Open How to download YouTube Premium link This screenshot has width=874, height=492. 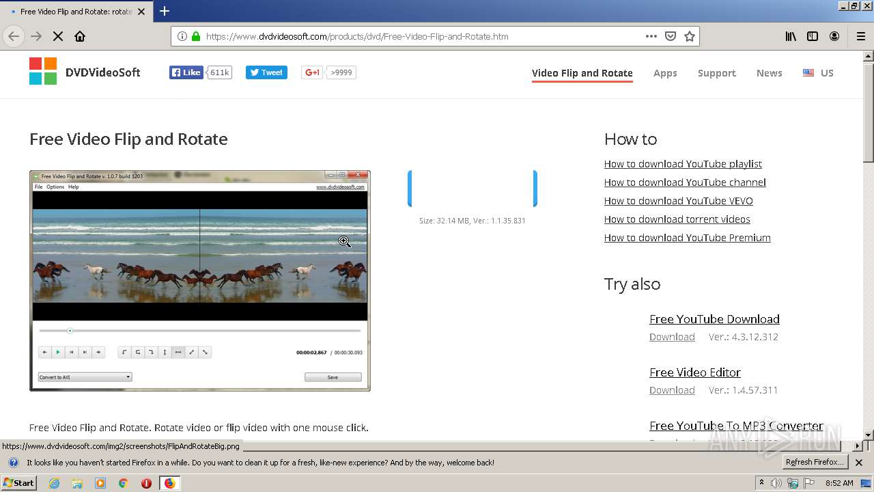[x=688, y=238]
